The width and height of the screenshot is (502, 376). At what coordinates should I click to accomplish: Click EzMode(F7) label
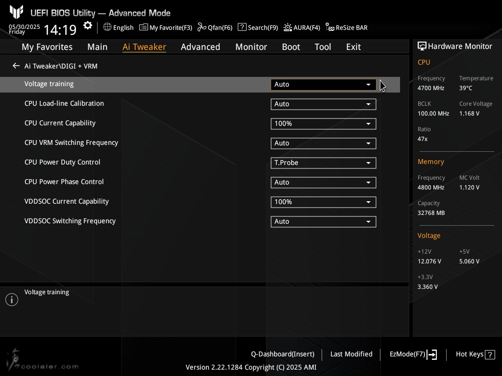pos(407,354)
